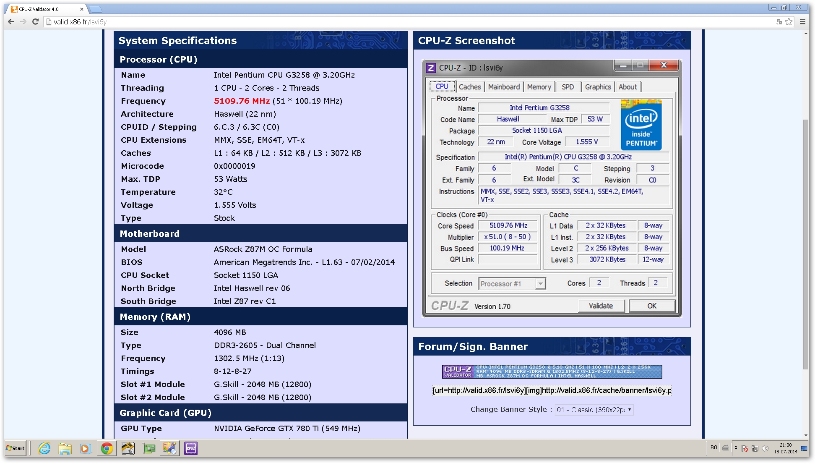The width and height of the screenshot is (815, 463).
Task: Click 'NVIDIA GeForce GTX 780 Ti (549 MHz)' text
Action: tap(287, 429)
